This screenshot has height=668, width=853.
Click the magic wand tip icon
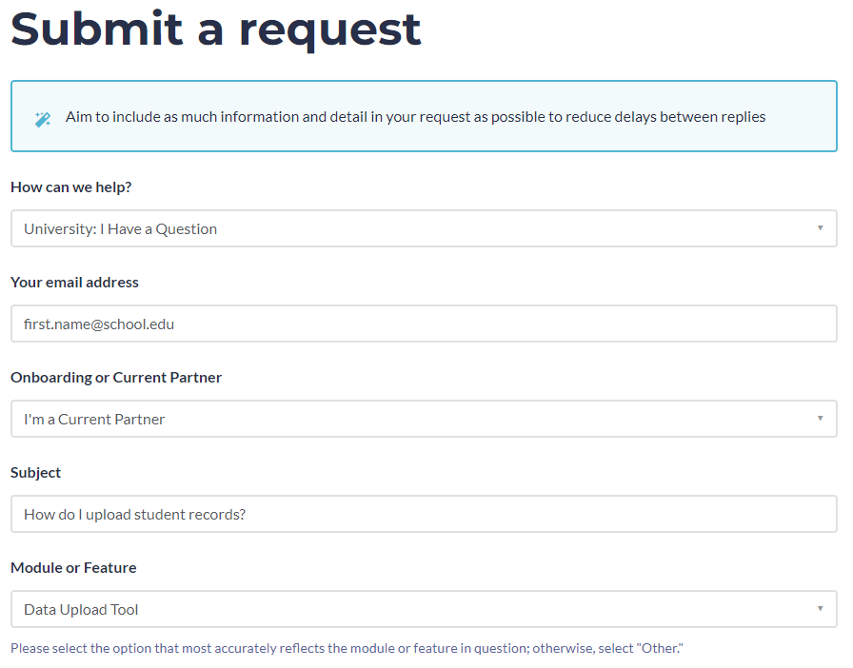coord(42,119)
